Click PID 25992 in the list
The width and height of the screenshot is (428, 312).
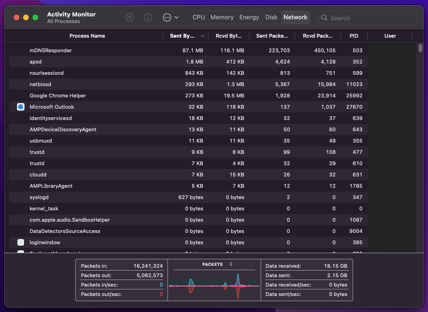(354, 96)
